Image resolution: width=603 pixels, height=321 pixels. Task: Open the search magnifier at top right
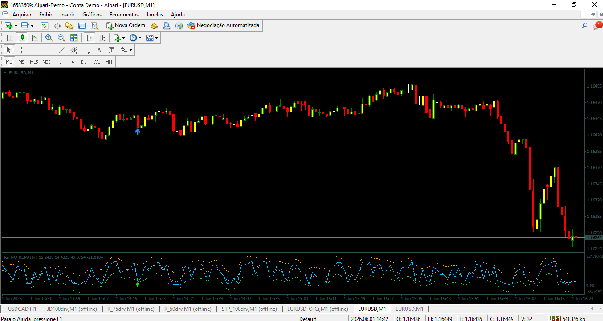pos(585,26)
